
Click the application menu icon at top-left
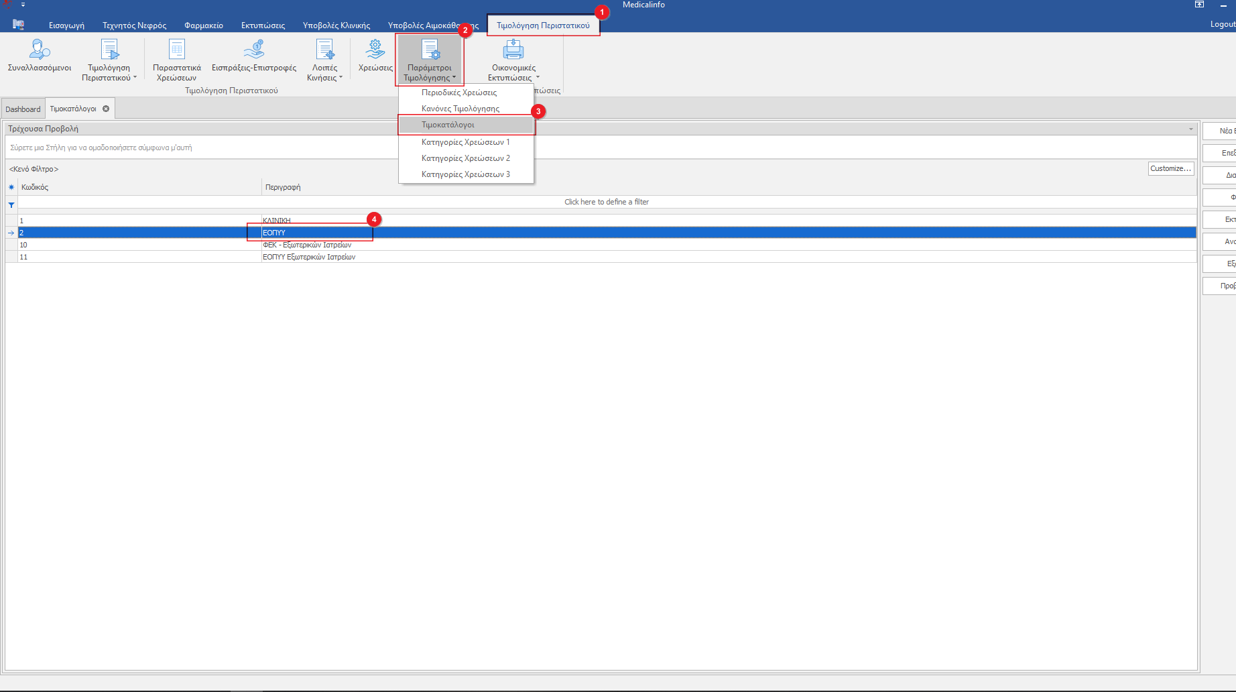[x=18, y=25]
